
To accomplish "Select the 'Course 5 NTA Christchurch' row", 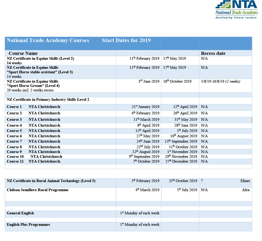I will coord(128,131).
